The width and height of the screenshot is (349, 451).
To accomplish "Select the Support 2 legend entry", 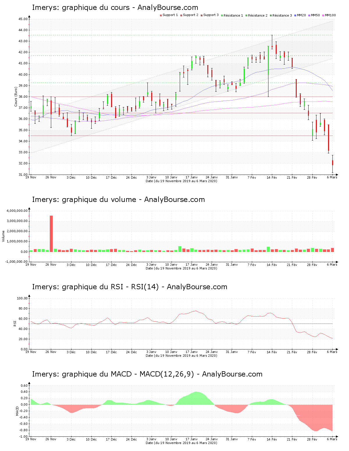I will click(190, 15).
